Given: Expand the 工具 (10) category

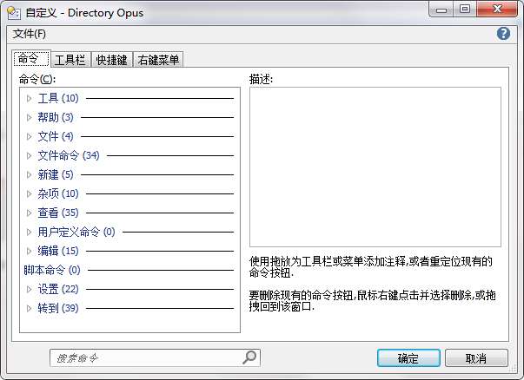Looking at the screenshot, I should (x=29, y=98).
